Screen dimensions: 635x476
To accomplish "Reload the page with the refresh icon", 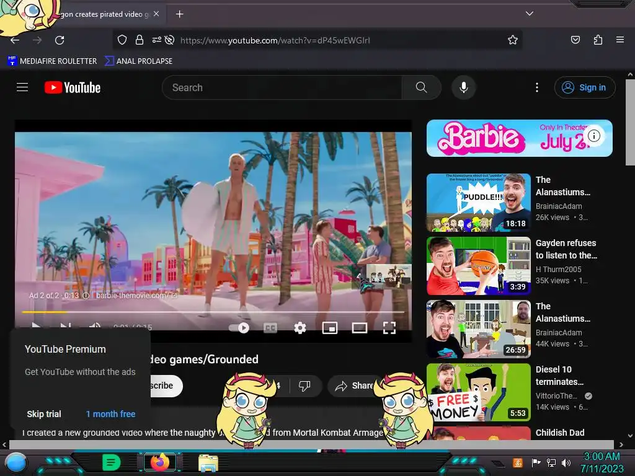I will click(60, 40).
